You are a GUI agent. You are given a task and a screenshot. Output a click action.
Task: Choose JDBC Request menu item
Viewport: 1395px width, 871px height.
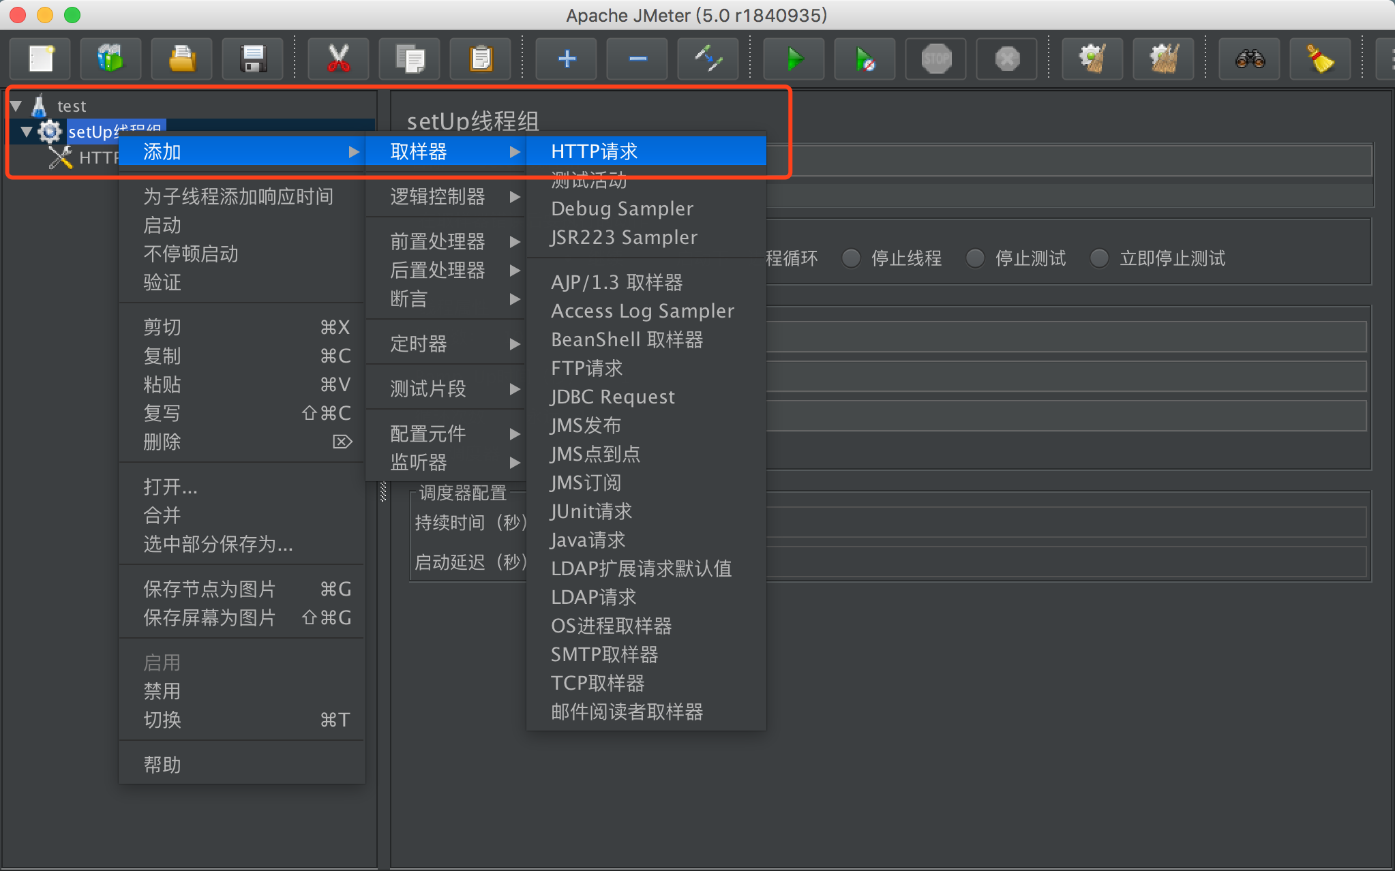[646, 397]
